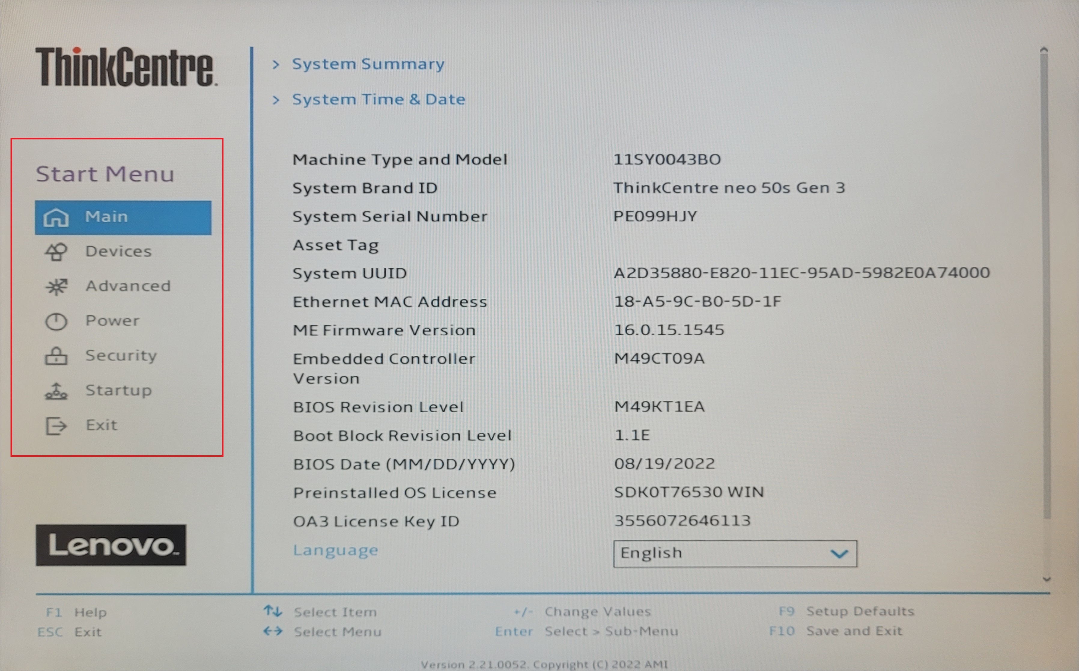Select the Startup menu entry
This screenshot has height=671, width=1079.
[x=118, y=391]
